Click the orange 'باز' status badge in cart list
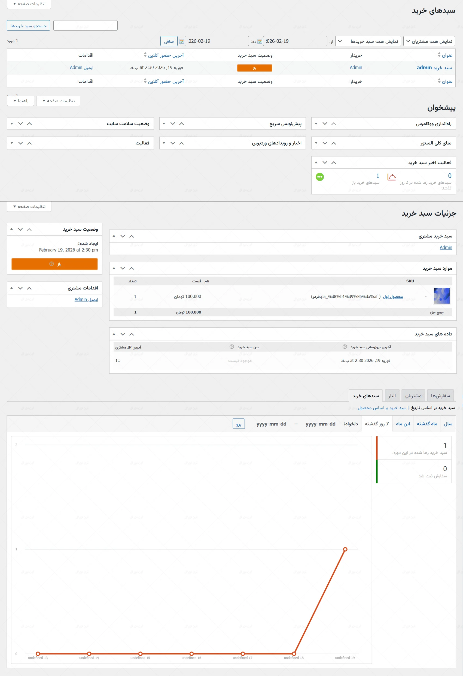This screenshot has width=463, height=676. click(254, 68)
